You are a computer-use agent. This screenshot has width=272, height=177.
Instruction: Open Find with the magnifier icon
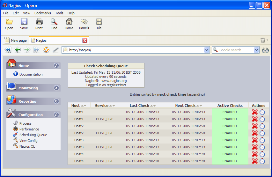pyautogui.click(x=54, y=22)
